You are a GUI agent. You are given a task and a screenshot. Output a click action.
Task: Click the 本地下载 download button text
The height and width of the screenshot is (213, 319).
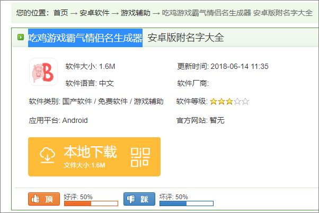[x=90, y=152]
